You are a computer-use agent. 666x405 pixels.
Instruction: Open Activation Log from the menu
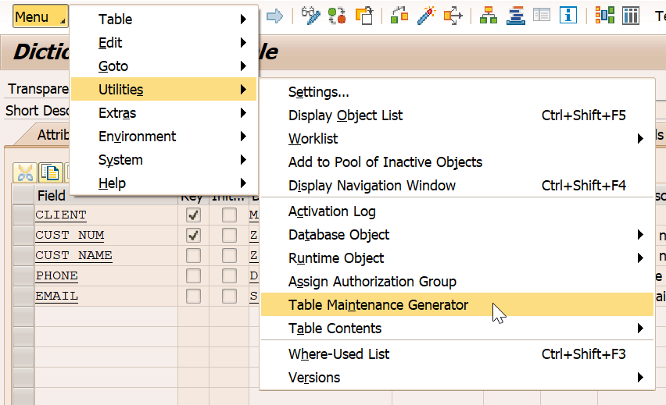(457, 211)
